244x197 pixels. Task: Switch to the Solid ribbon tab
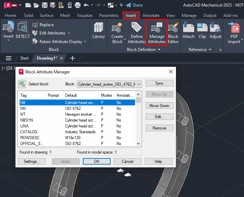pos(29,15)
